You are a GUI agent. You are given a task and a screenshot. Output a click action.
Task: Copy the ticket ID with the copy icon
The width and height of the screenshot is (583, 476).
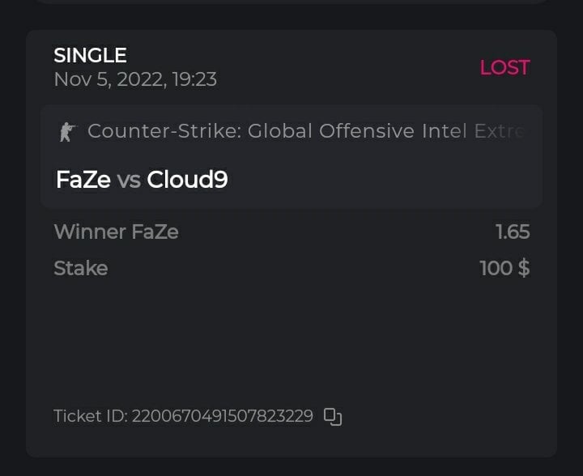(333, 417)
